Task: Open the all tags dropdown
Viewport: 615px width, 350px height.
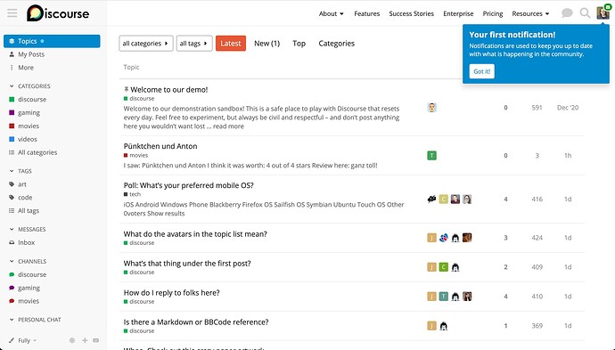Action: click(x=194, y=44)
